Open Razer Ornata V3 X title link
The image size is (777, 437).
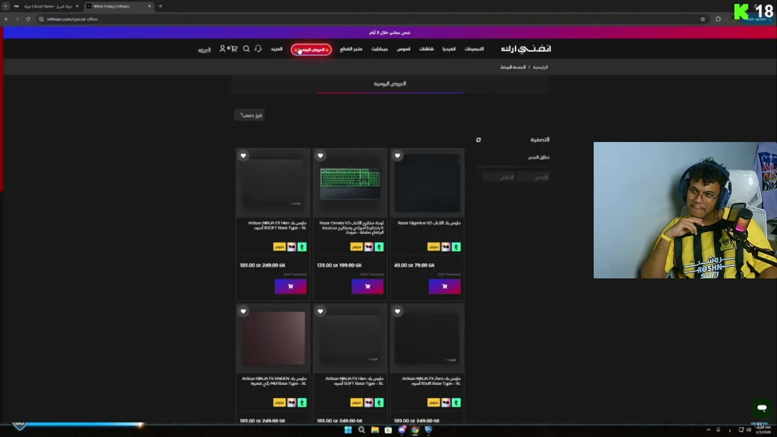click(351, 228)
